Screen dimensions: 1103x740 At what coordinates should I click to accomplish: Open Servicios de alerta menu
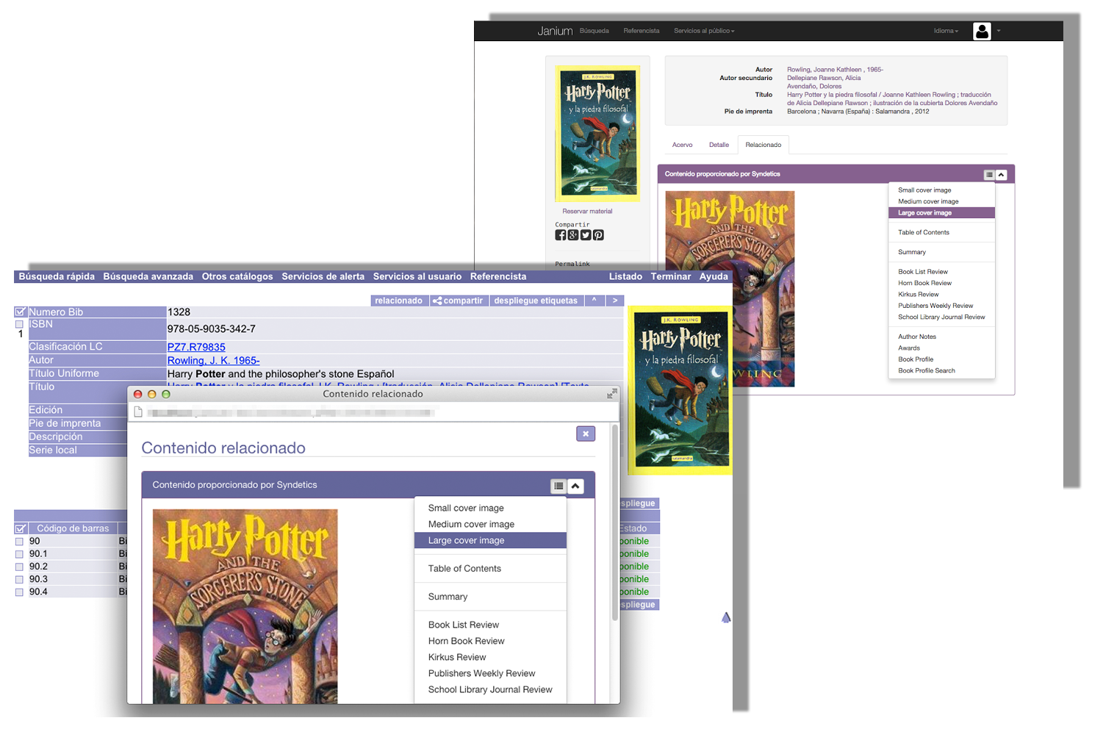tap(323, 276)
